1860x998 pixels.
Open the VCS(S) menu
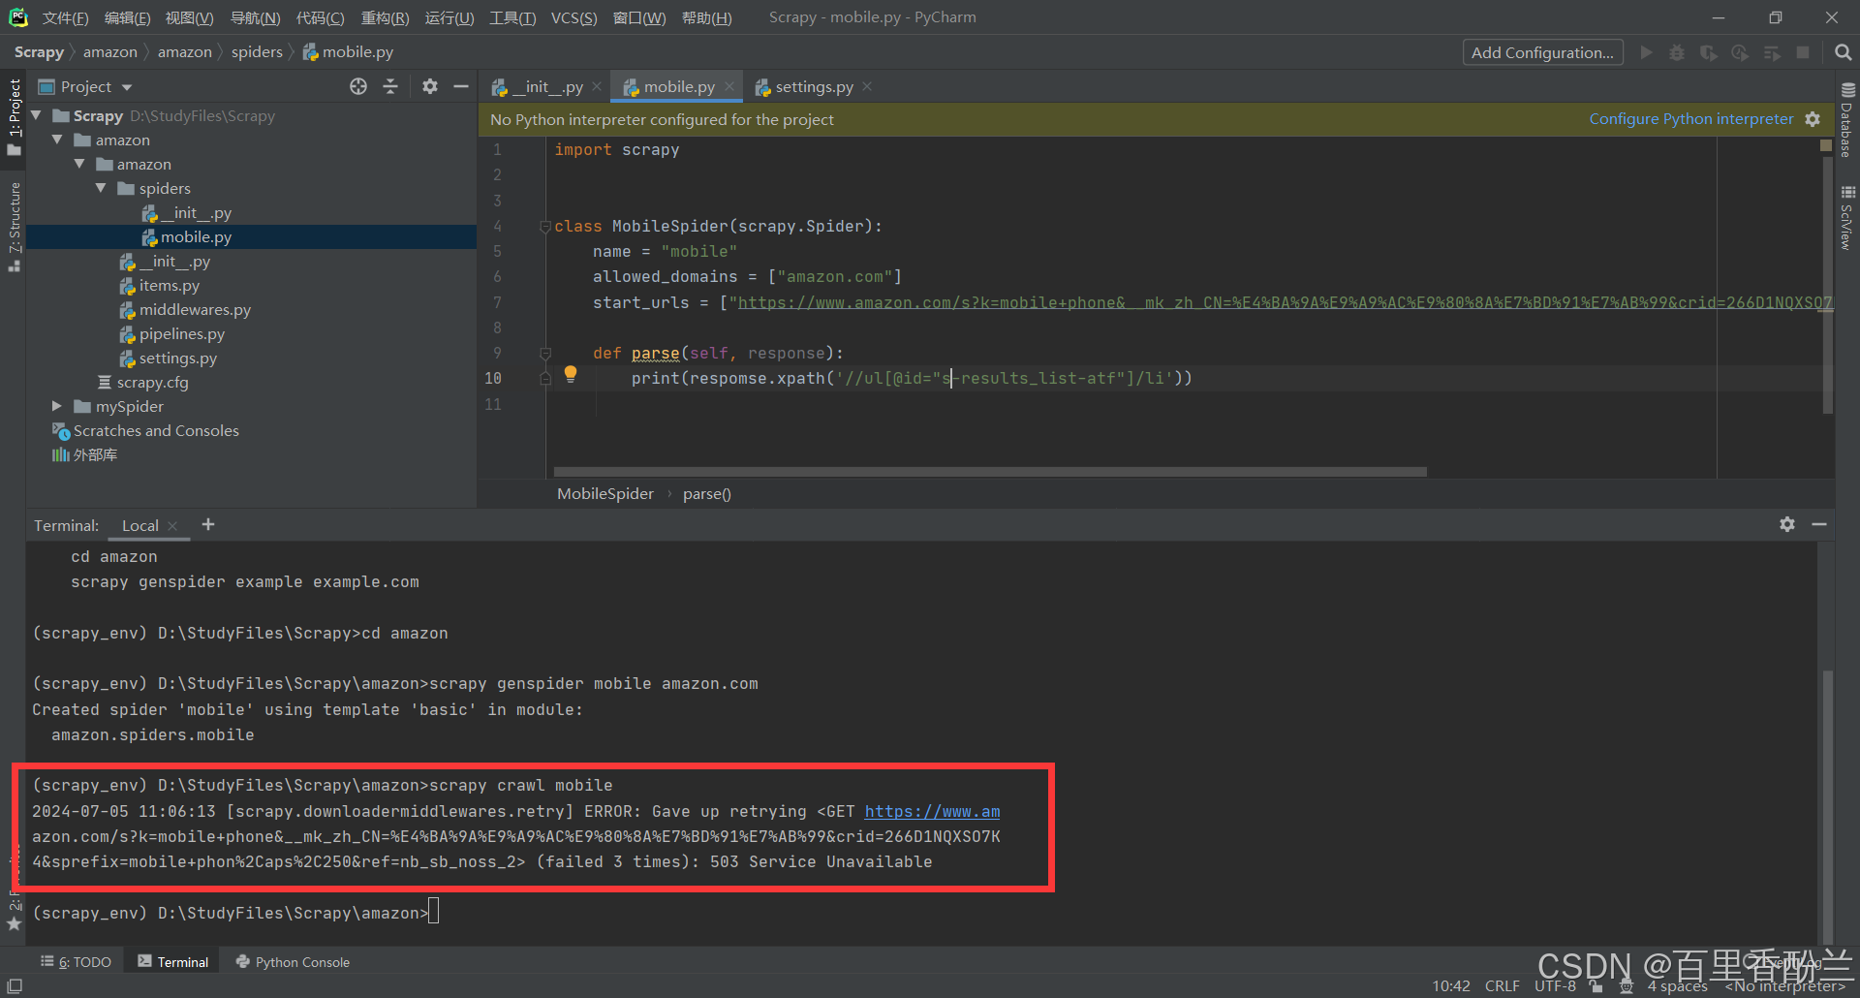(x=574, y=17)
